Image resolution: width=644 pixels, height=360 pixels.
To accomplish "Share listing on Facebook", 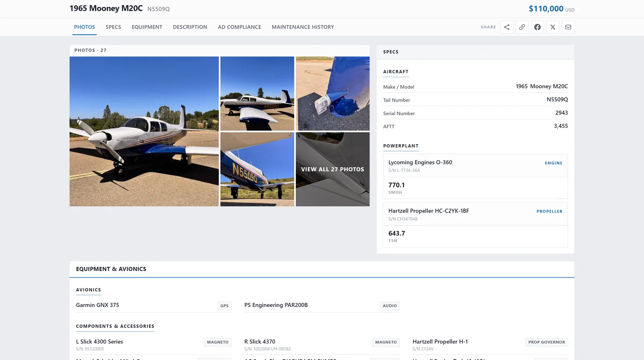I will click(x=537, y=27).
